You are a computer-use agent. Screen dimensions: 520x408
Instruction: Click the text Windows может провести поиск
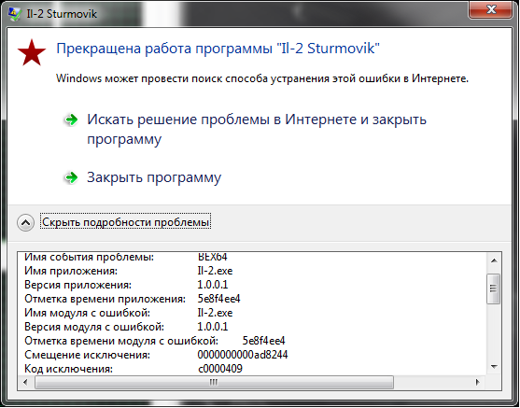(x=262, y=78)
